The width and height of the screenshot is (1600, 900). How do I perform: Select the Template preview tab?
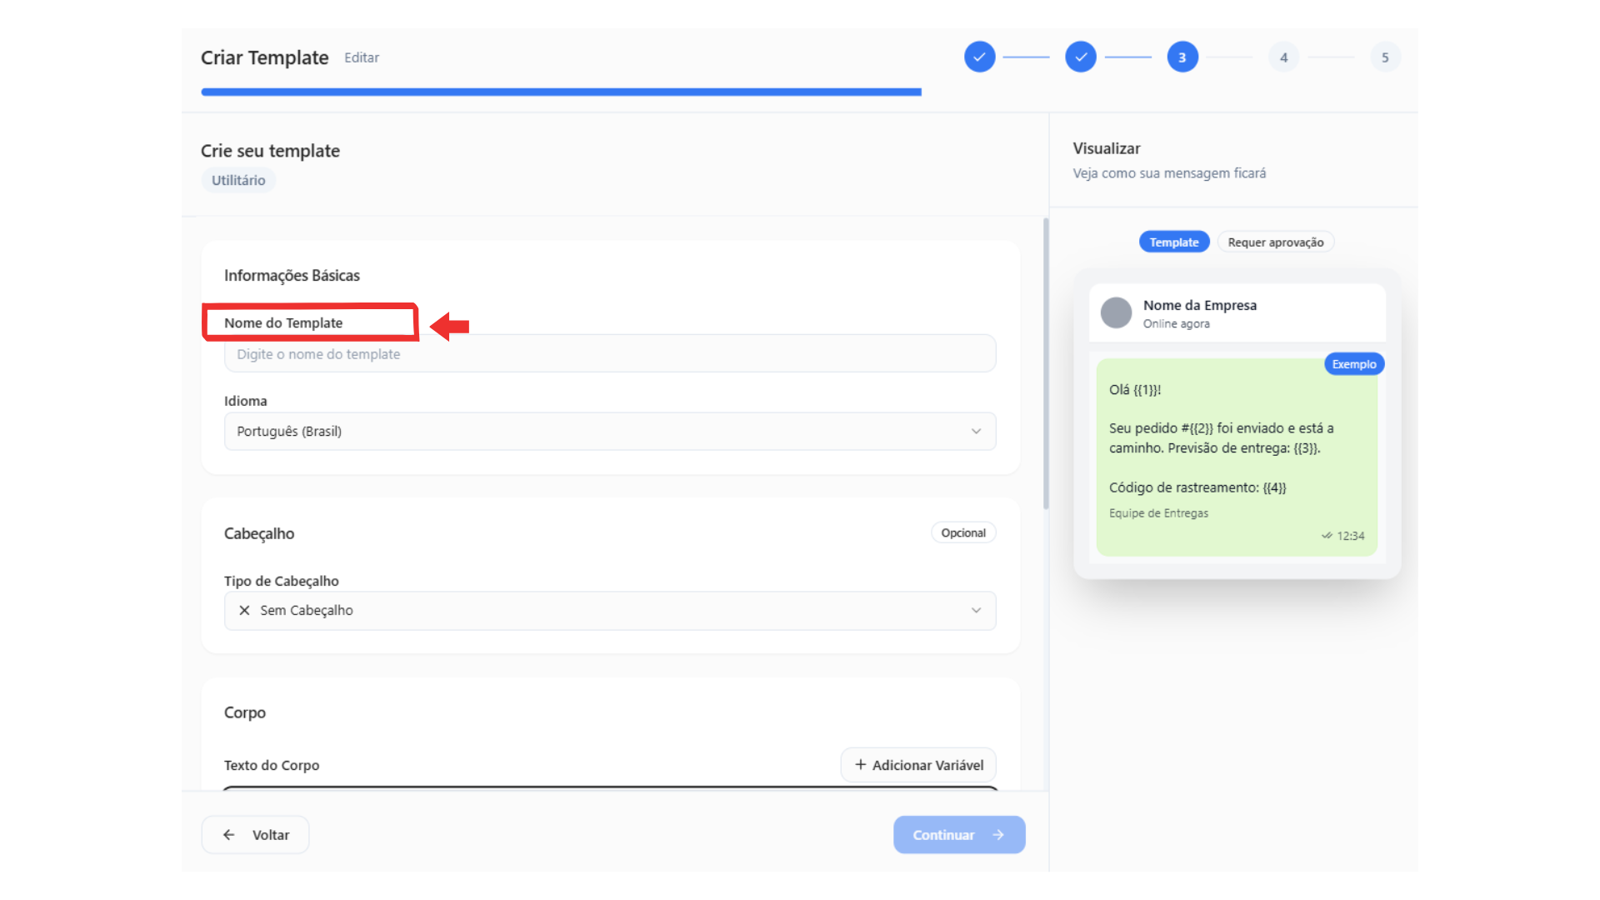[1173, 242]
